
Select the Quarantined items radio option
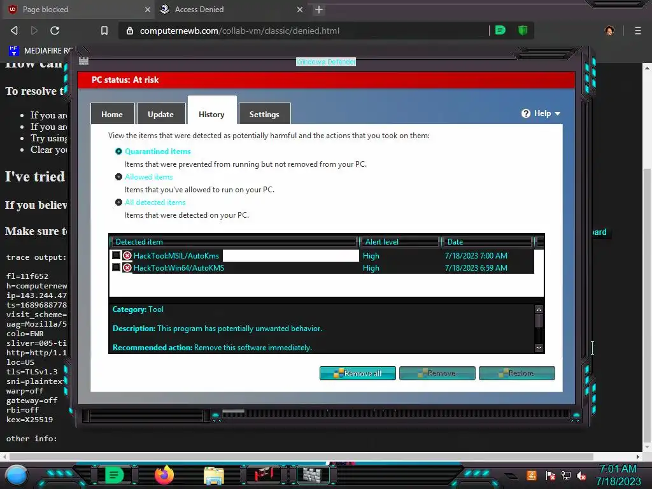(x=118, y=152)
